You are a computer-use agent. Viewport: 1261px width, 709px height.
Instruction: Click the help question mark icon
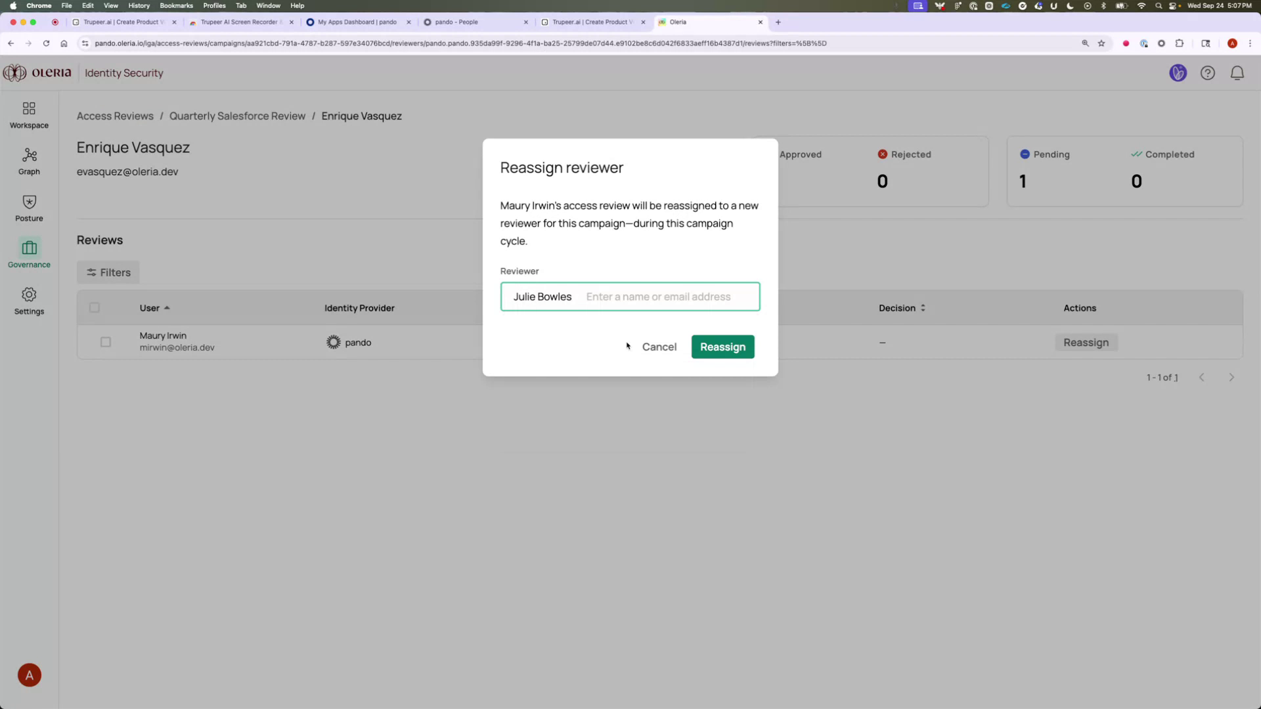pyautogui.click(x=1208, y=73)
